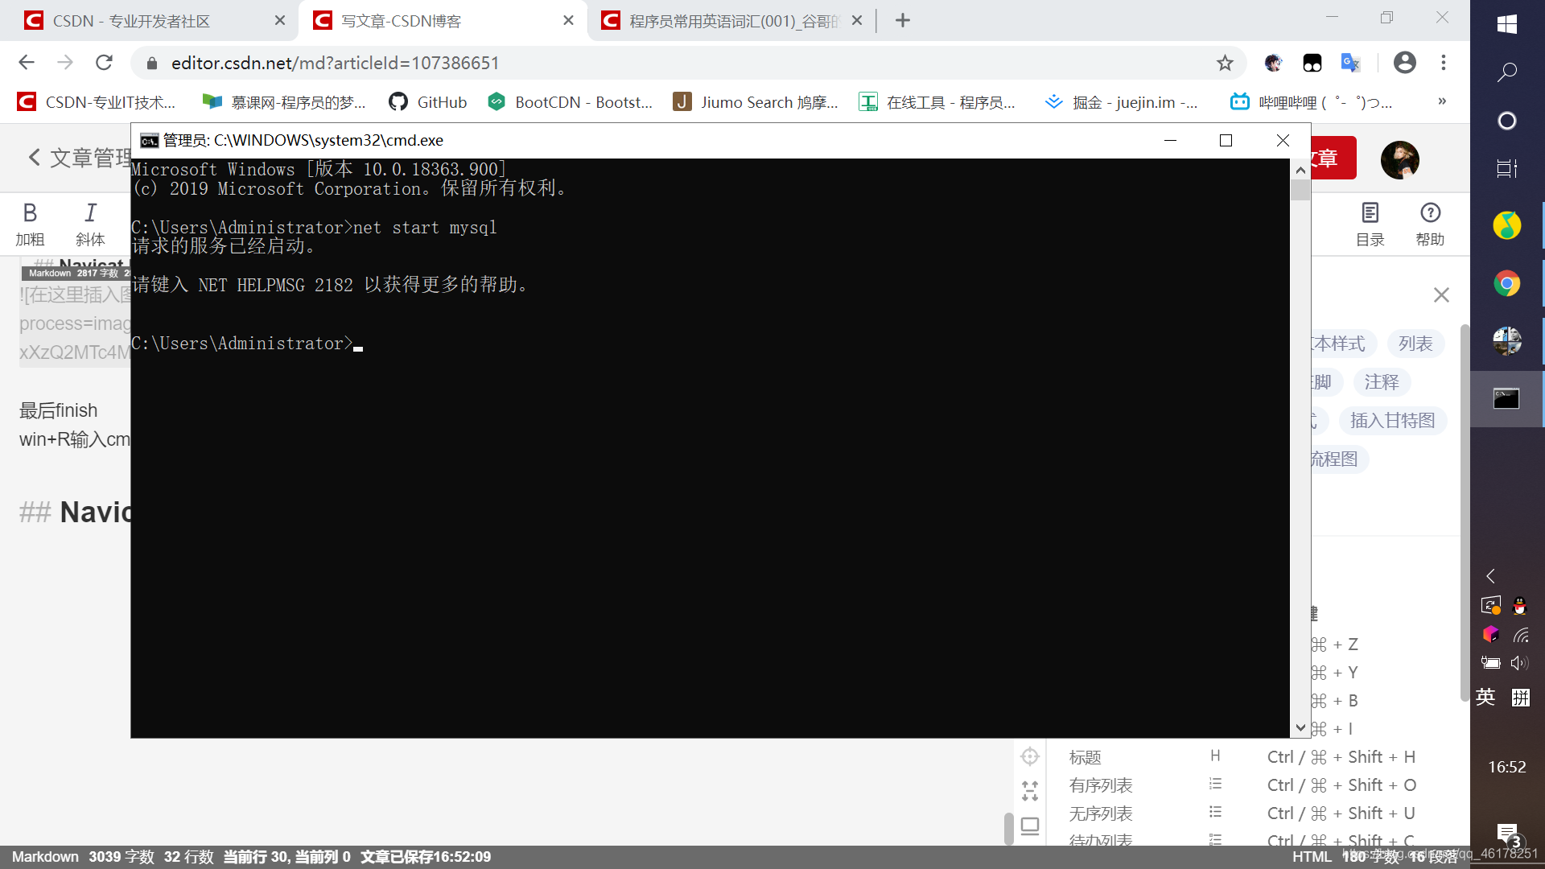Screen dimensions: 1545x869
Task: Open Windows search magnifier icon
Action: pos(1507,72)
